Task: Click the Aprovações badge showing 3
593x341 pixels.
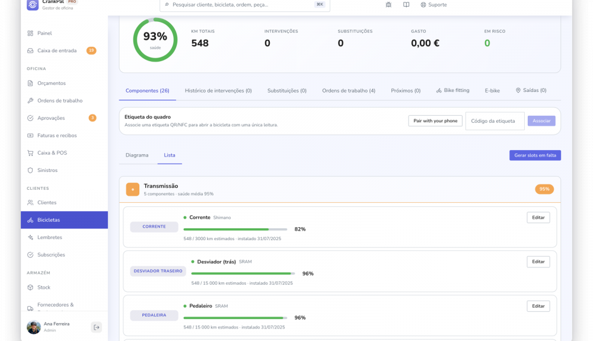Action: click(x=93, y=117)
